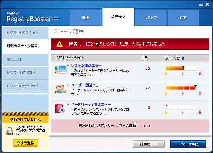Click the user errors damage level bar

pyautogui.click(x=181, y=88)
